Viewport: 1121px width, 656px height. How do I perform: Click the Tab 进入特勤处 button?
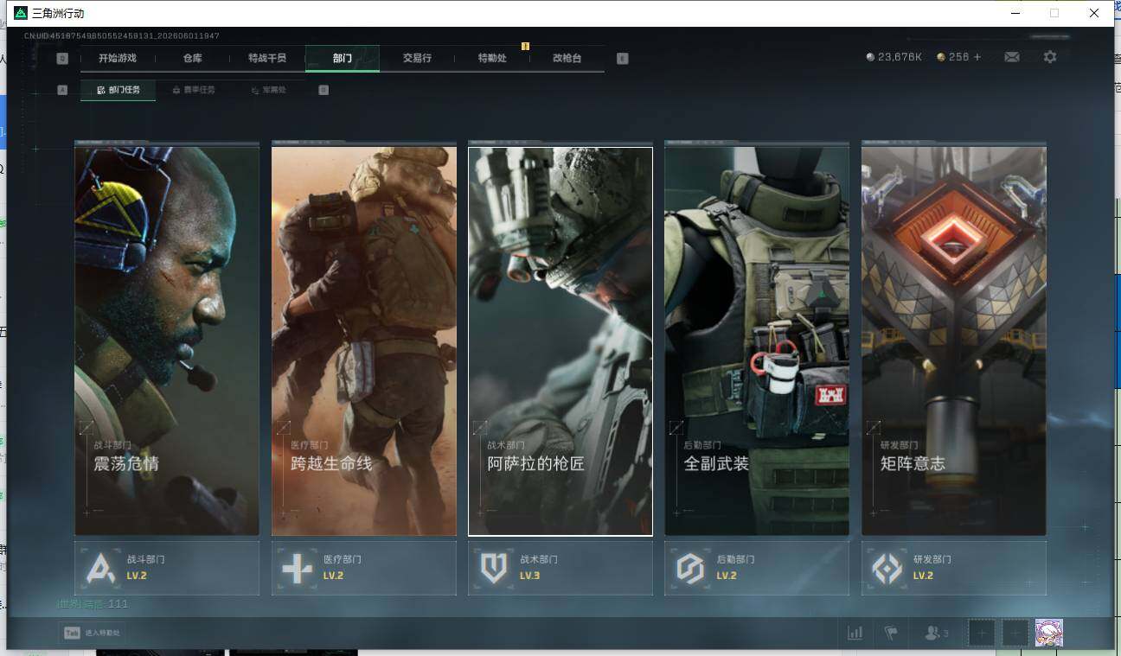93,634
